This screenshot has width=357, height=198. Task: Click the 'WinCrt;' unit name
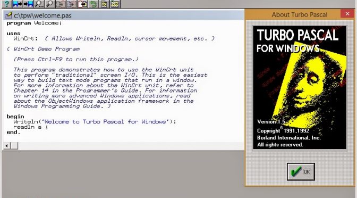25,38
